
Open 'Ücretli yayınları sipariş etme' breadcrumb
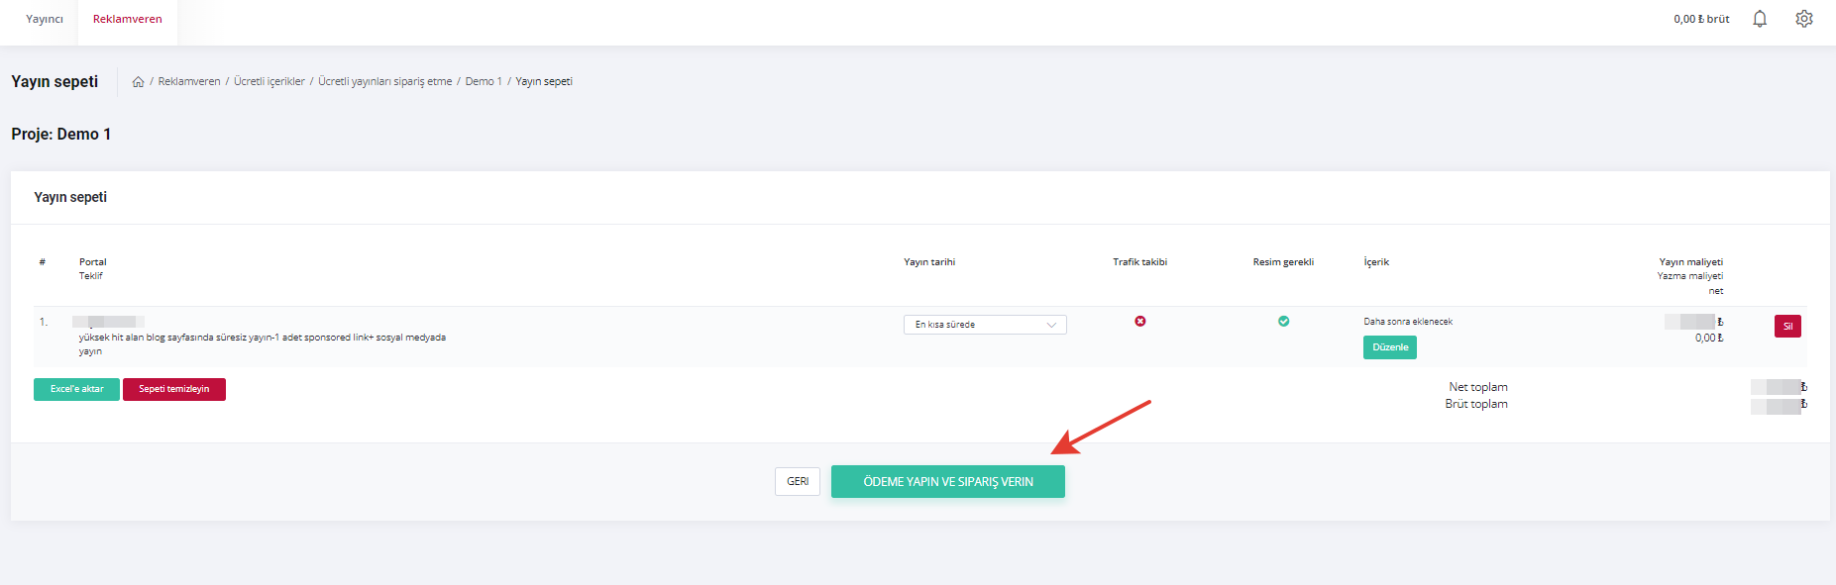coord(384,82)
